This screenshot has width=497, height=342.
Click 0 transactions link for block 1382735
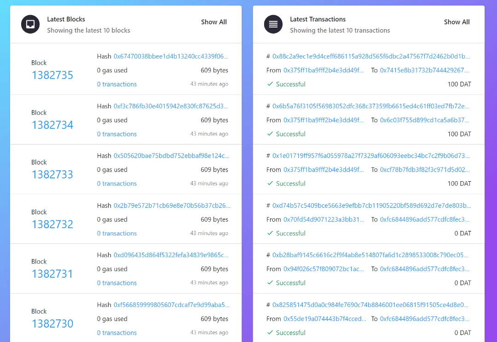116,84
